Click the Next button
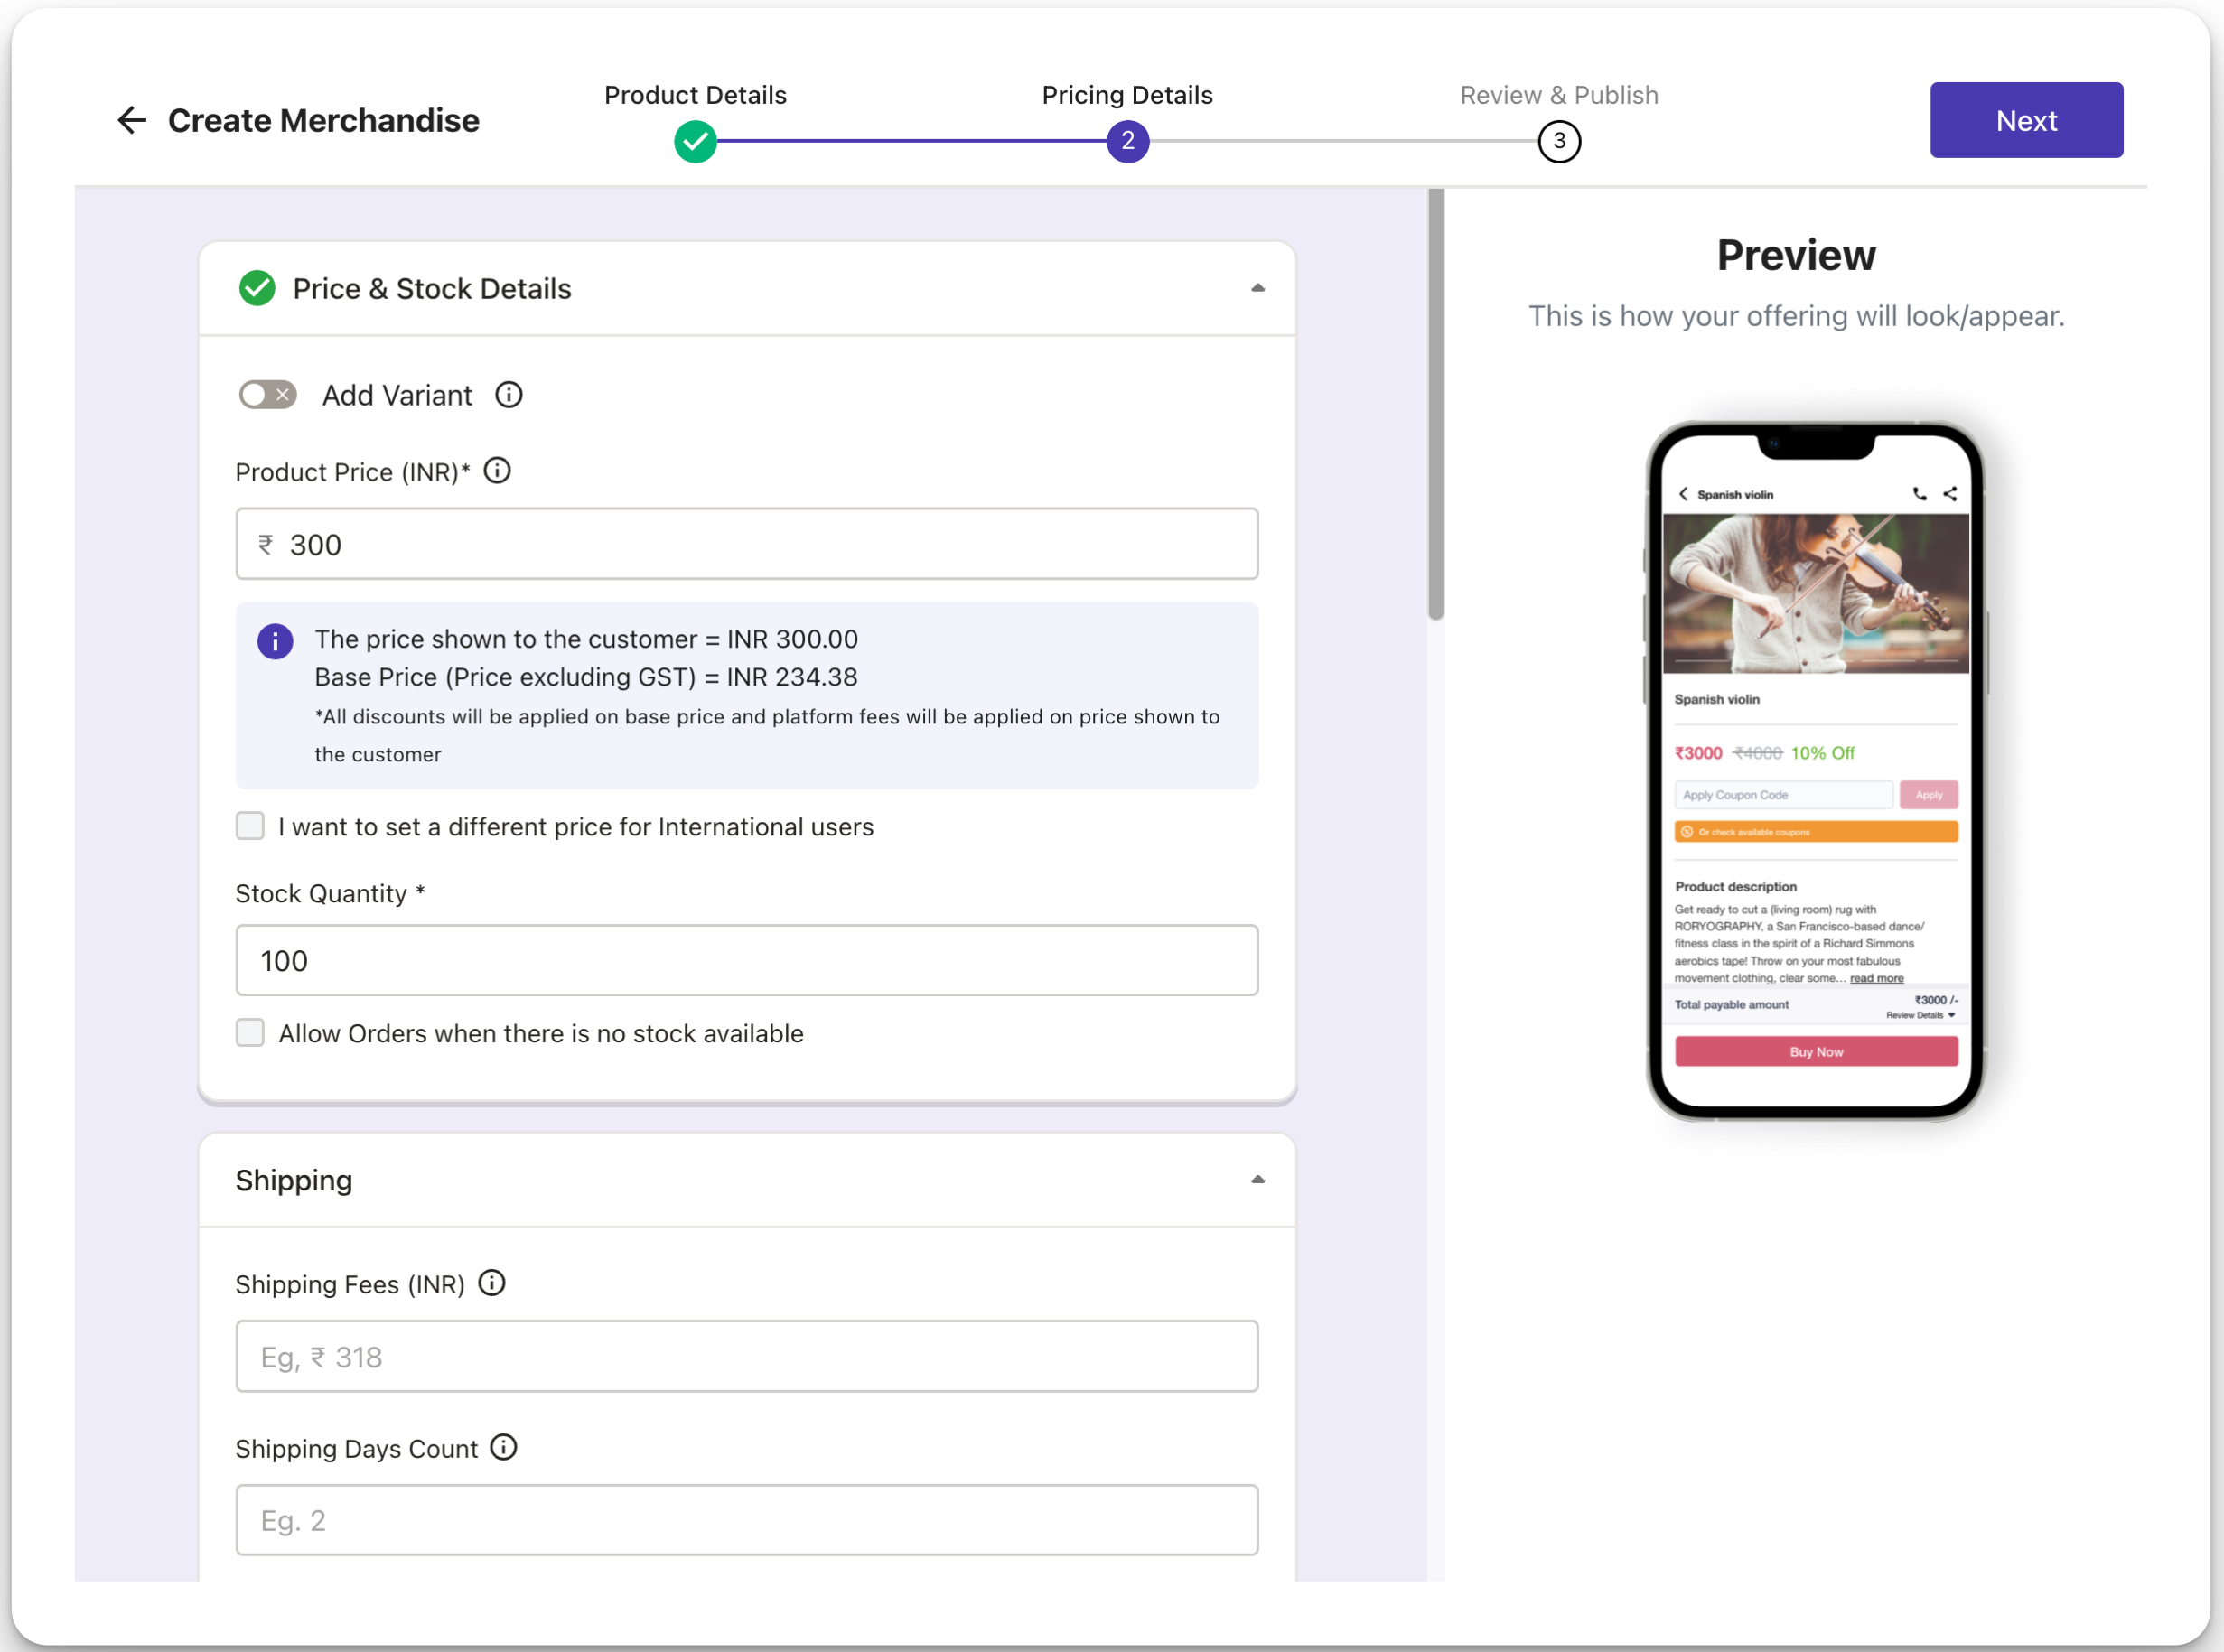 tap(2026, 120)
